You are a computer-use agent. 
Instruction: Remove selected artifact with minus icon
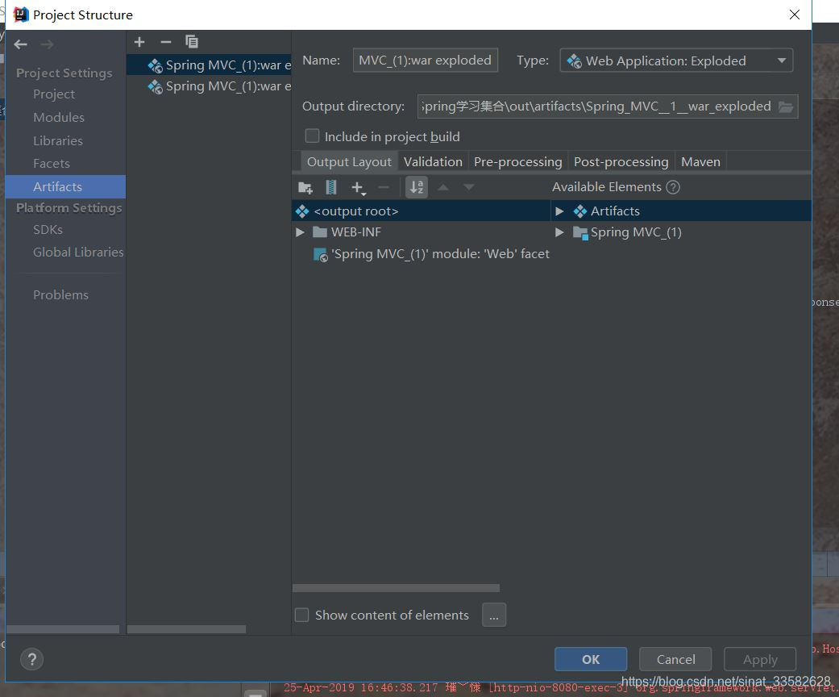[x=166, y=42]
